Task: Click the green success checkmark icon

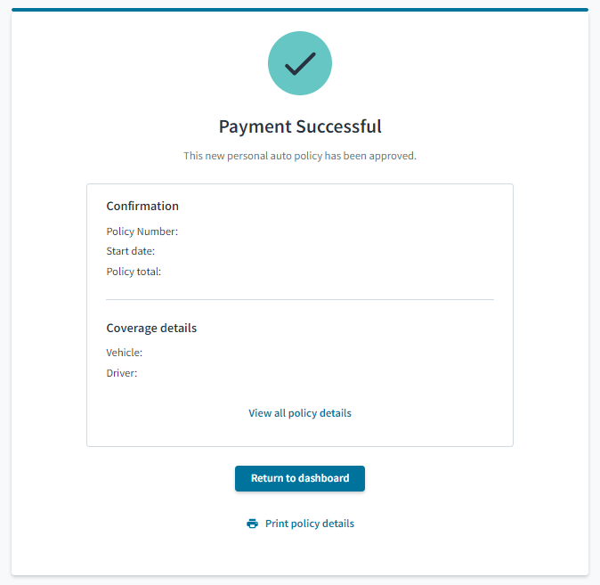Action: pos(300,63)
